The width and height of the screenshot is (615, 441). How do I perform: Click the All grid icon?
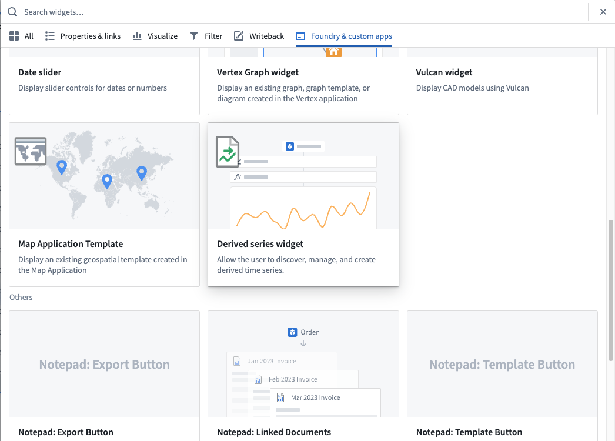pos(14,36)
